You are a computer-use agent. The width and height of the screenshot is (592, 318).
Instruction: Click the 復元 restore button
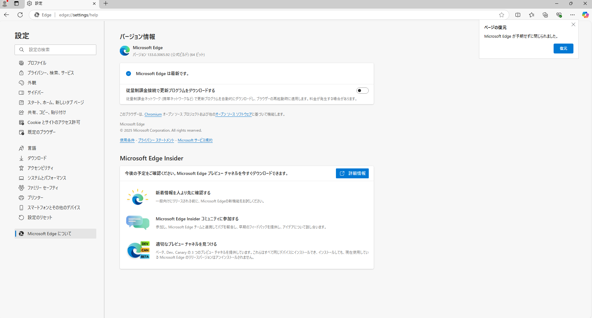coord(563,49)
